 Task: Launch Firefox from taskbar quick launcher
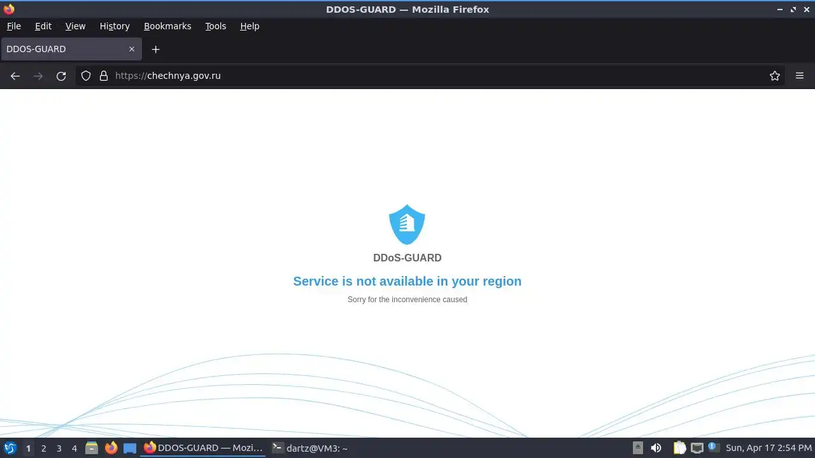pos(111,448)
